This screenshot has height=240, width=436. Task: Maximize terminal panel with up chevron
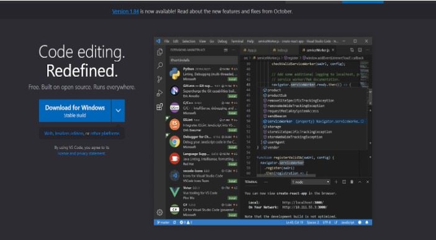click(x=360, y=182)
